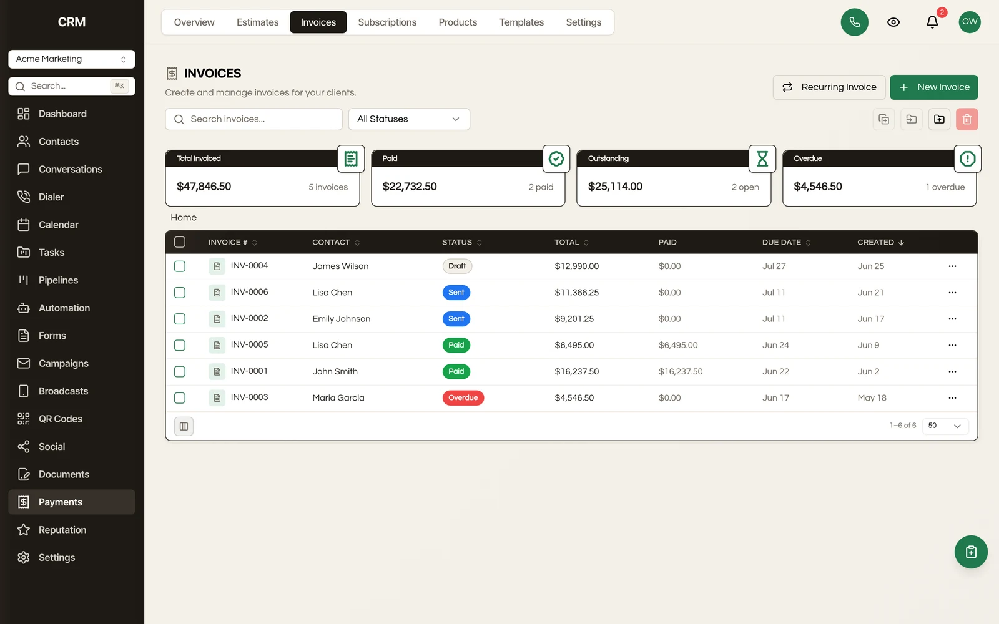Switch to the Templates tab
Viewport: 999px width, 624px height.
(521, 22)
